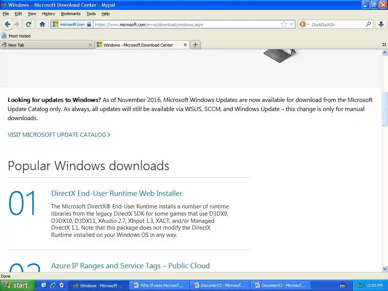Open the Edit menu

18,14
